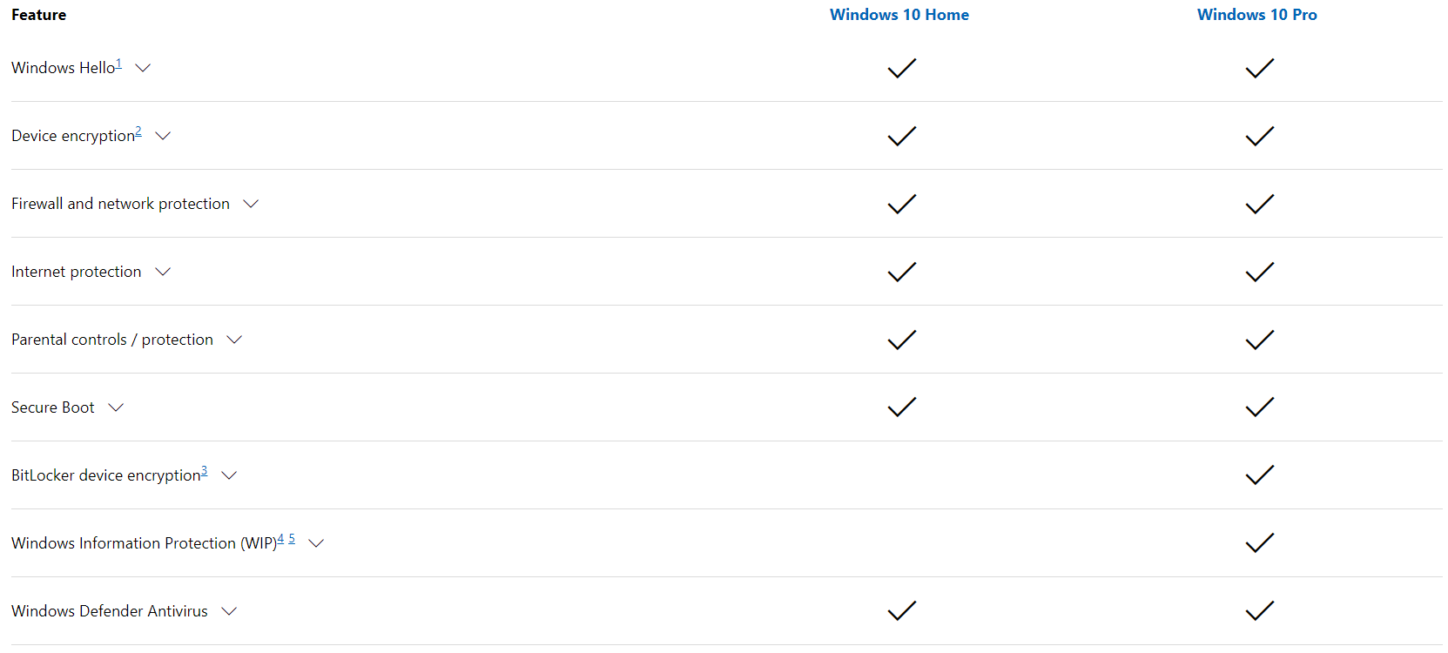Expand Windows Information Protection (WIP) row
Image resolution: width=1448 pixels, height=653 pixels.
click(316, 543)
